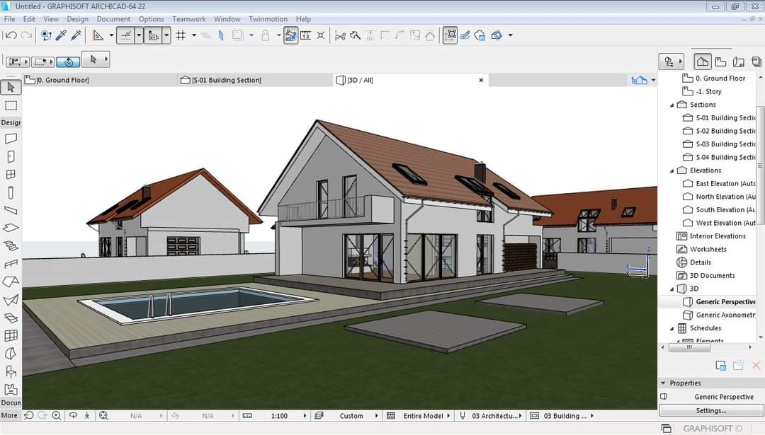
Task: Click the Undo arrow icon
Action: 11,35
